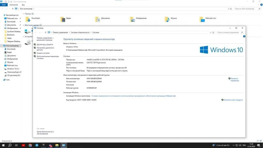Click Change settings link near computer name
Image resolution: width=263 pixels, height=148 pixels.
tap(234, 80)
